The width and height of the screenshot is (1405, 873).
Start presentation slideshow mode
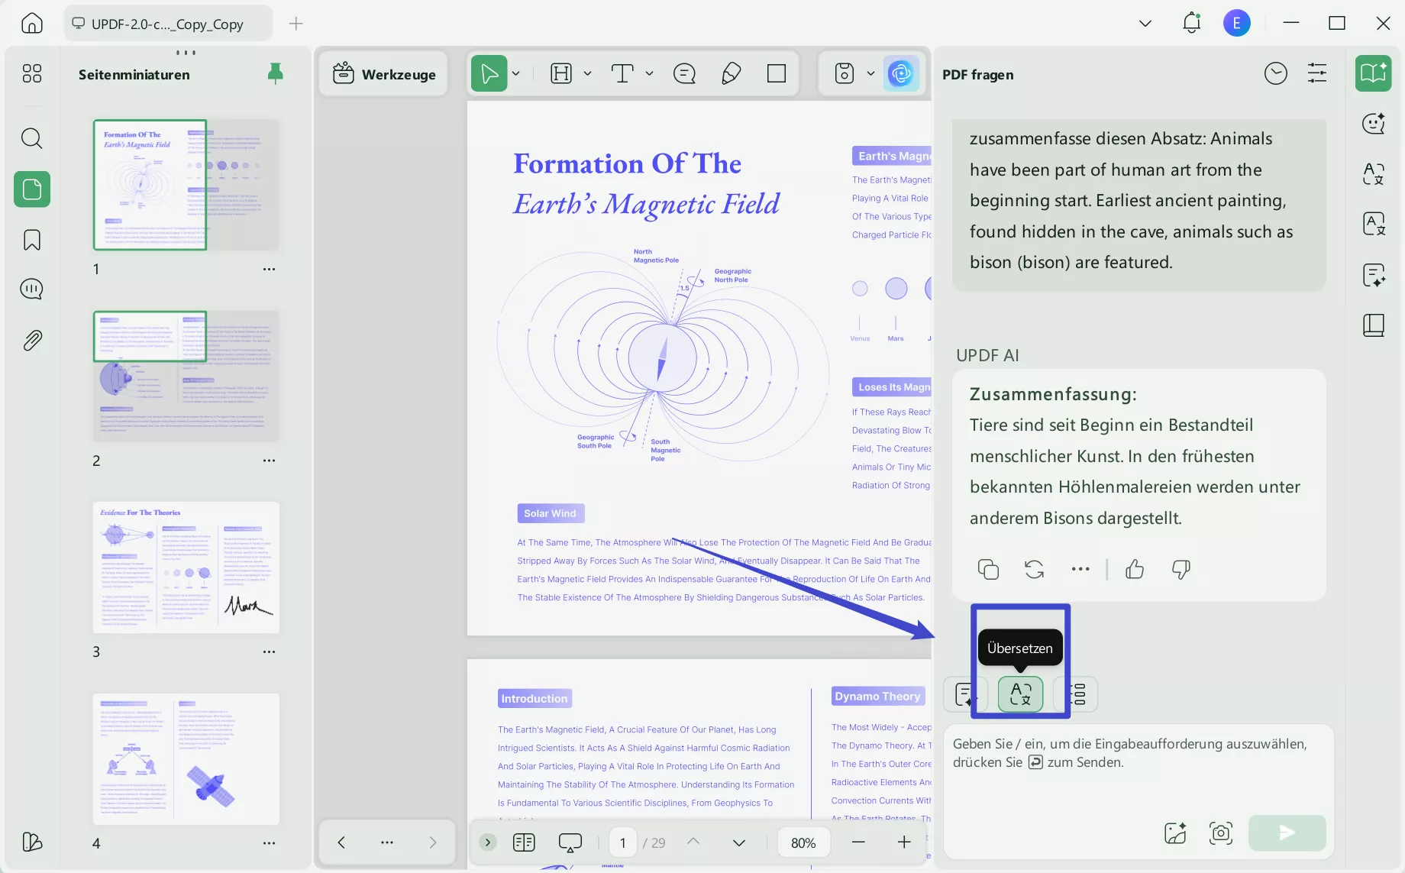point(570,842)
